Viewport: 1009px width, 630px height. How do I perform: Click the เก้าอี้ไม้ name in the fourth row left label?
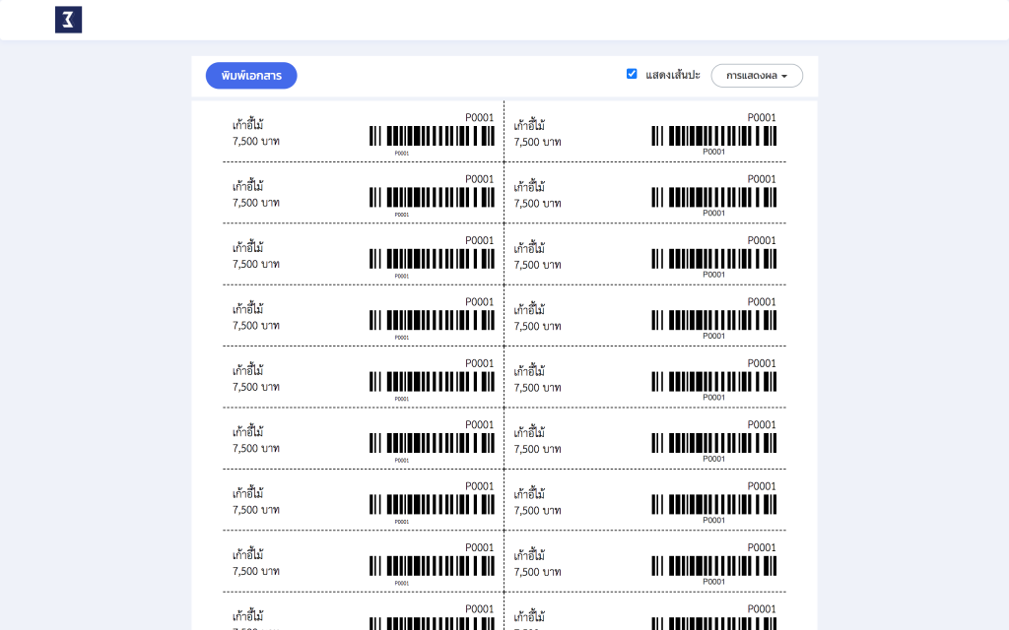point(247,309)
